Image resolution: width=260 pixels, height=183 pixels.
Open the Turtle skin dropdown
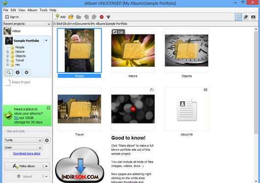click(x=23, y=140)
